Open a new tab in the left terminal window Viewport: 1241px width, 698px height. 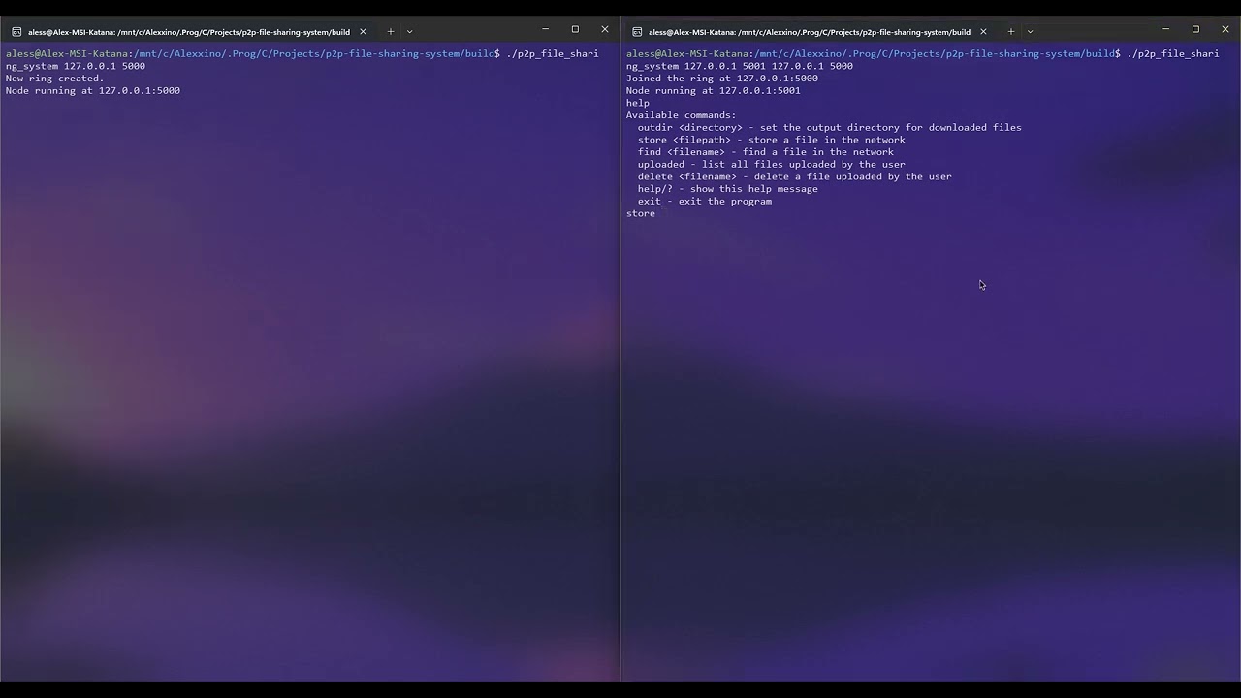pyautogui.click(x=391, y=32)
